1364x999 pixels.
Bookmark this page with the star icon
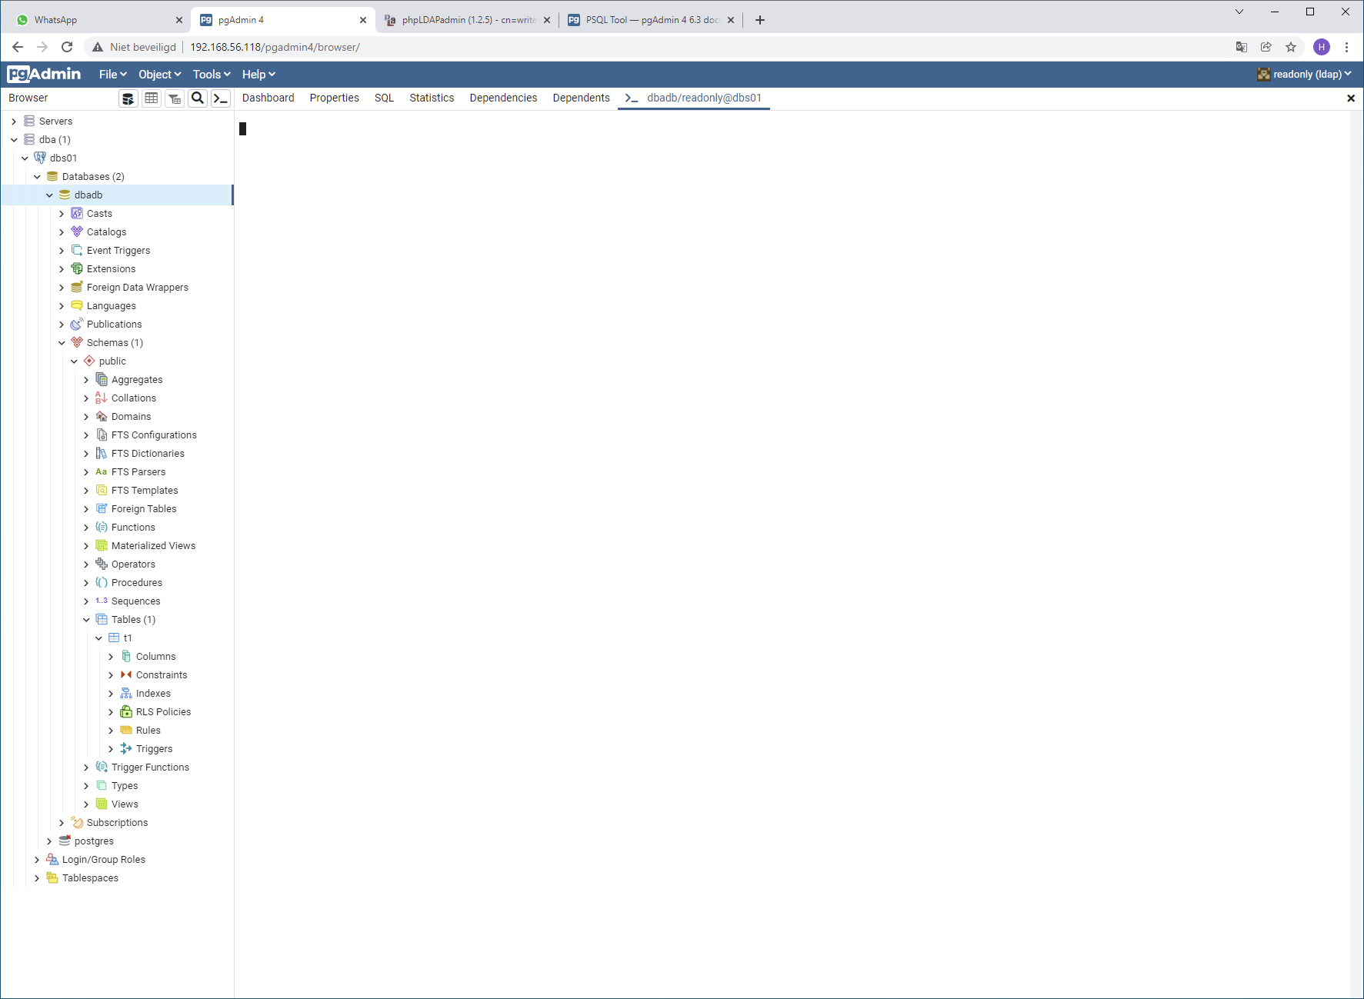click(x=1291, y=47)
